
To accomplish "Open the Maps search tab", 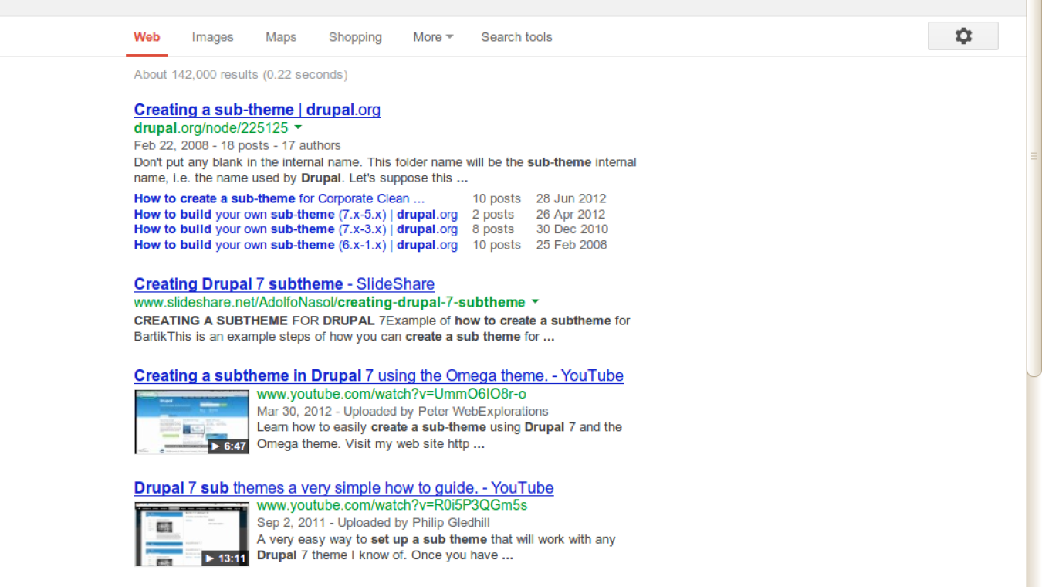I will point(281,37).
